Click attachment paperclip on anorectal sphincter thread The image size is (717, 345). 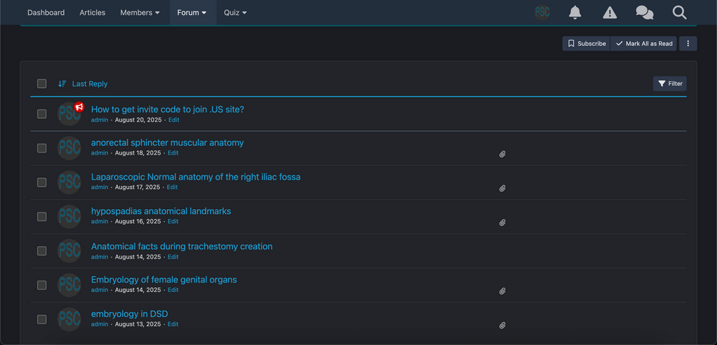click(x=502, y=154)
